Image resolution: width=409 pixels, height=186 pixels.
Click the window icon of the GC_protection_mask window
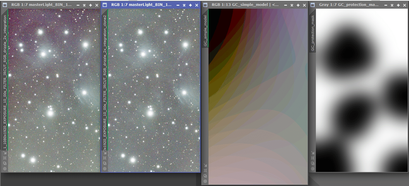(313, 5)
